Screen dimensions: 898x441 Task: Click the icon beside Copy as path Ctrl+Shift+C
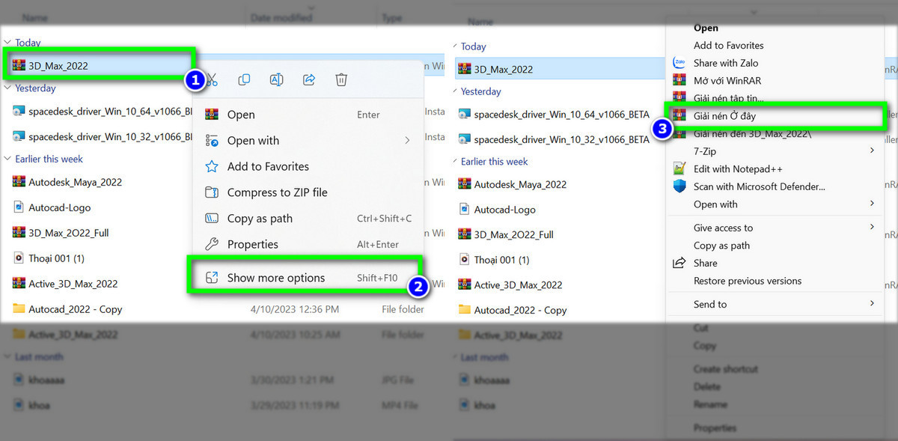(212, 219)
